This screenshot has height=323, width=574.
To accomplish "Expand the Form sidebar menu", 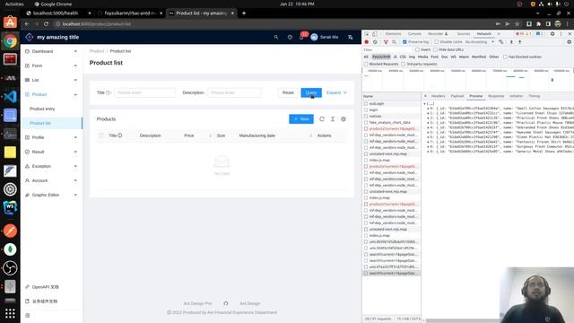I will tap(51, 65).
